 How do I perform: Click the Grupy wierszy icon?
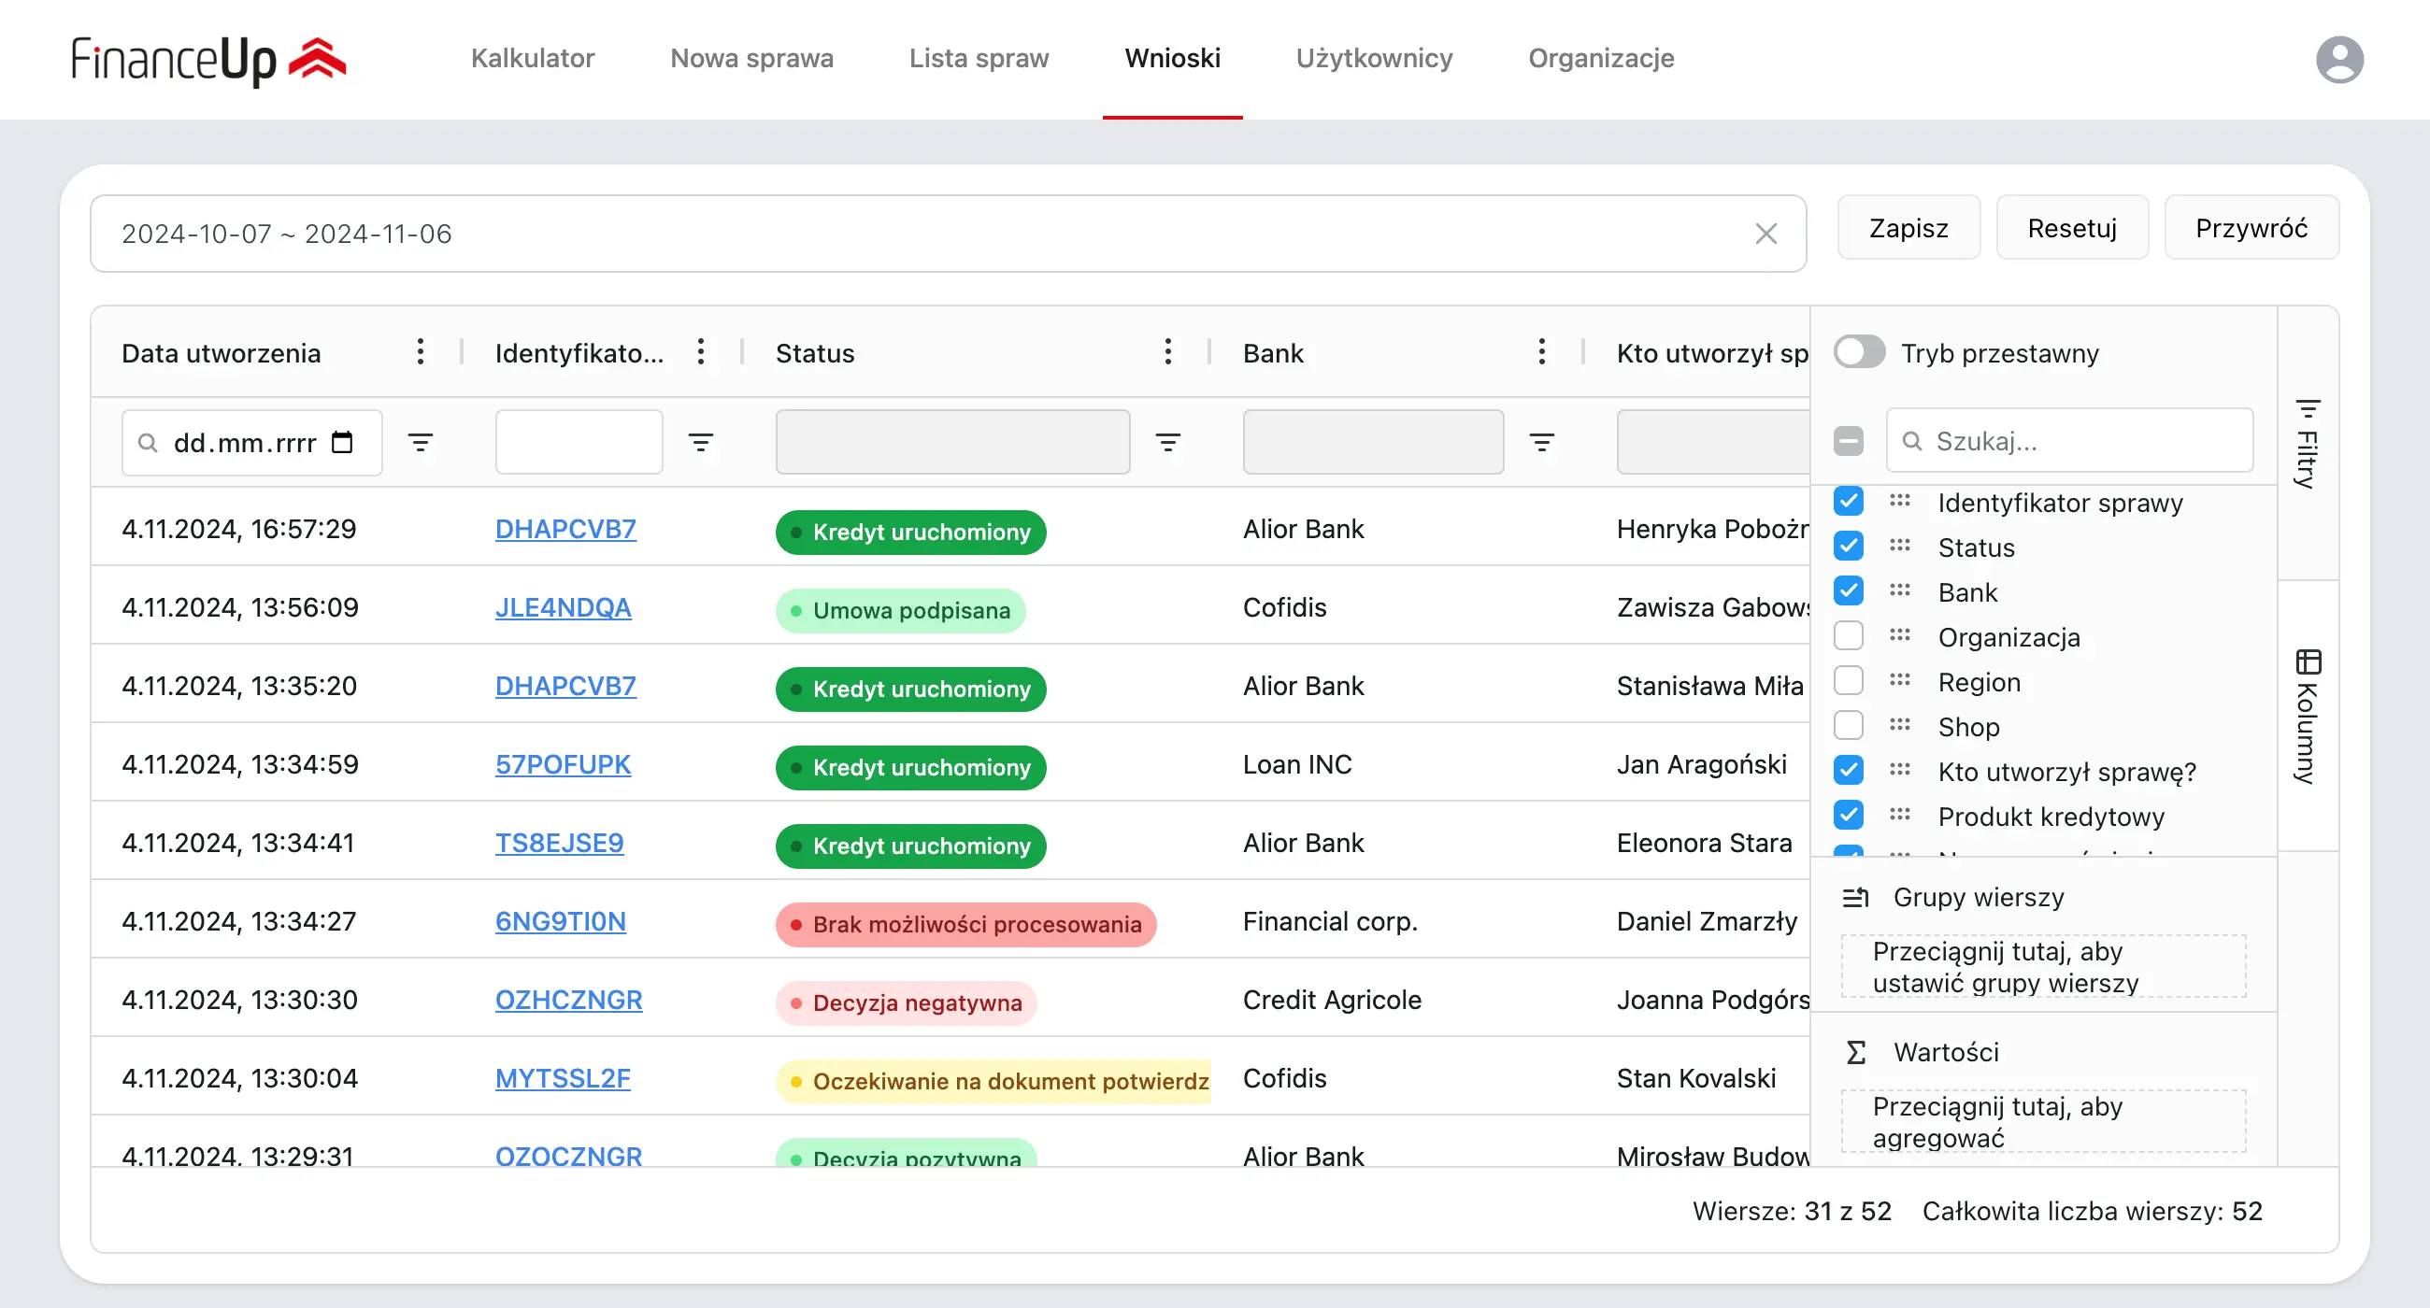[1855, 897]
